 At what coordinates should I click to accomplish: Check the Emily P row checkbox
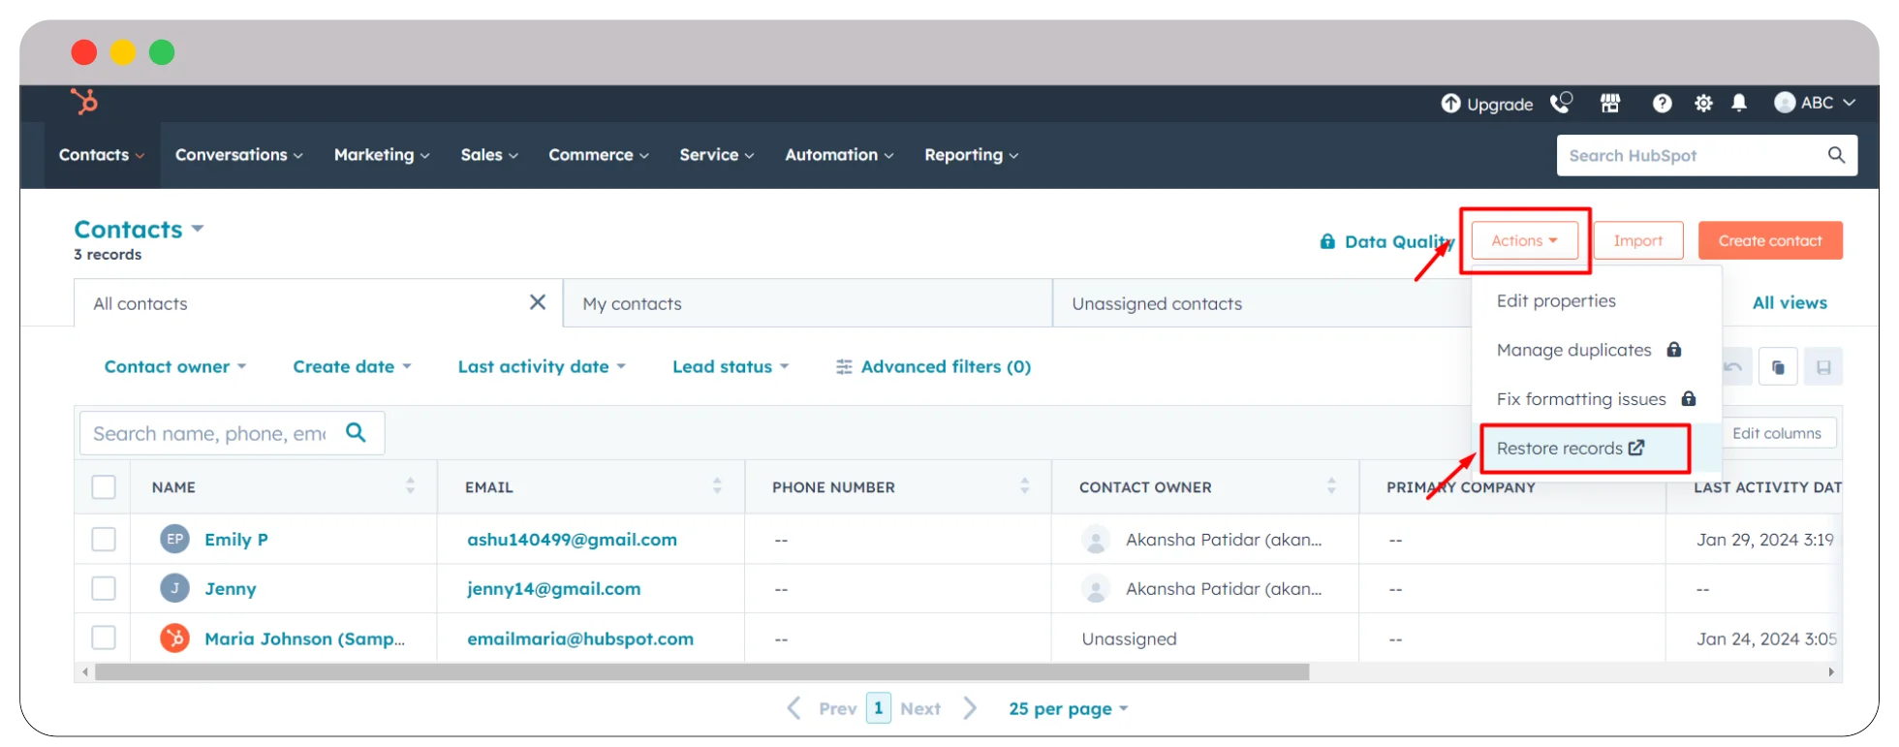(104, 539)
